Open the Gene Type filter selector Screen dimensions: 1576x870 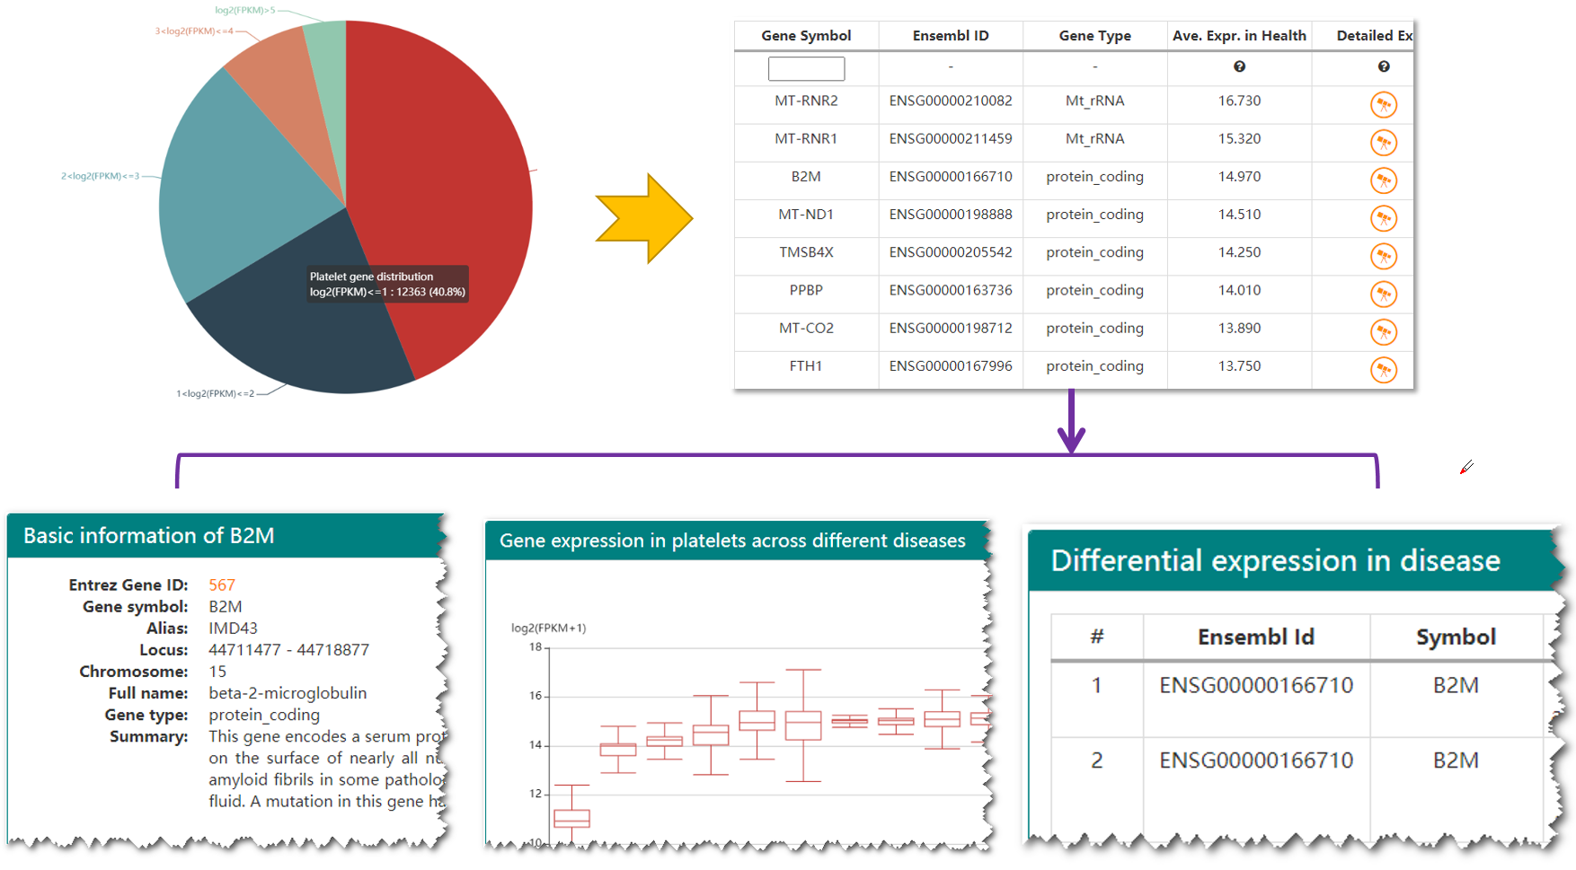coord(1094,67)
